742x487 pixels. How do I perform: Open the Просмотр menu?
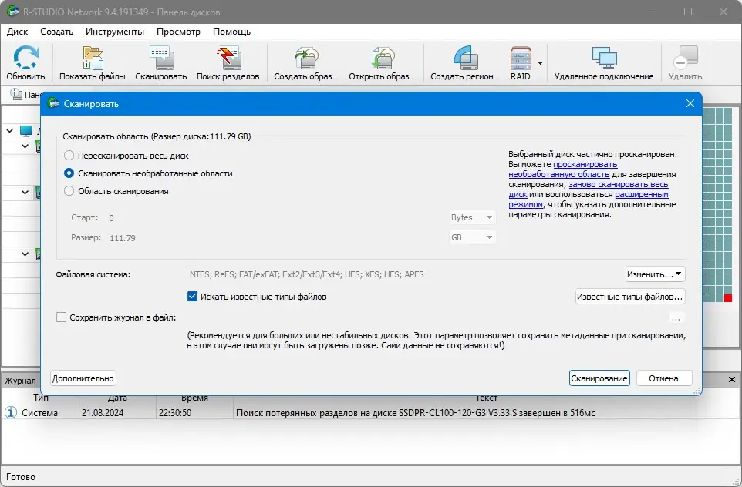(177, 32)
